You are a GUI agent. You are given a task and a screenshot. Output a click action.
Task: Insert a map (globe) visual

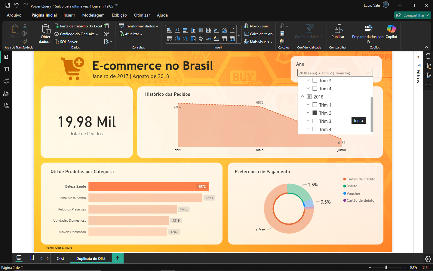click(x=201, y=39)
